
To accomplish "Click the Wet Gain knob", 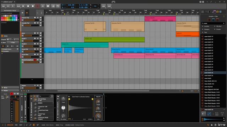I will click(98, 109).
